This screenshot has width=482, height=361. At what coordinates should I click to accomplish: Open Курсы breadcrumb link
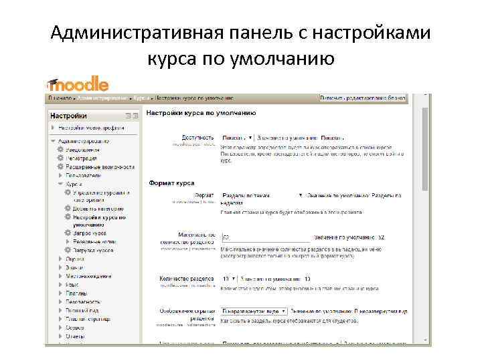[x=141, y=98]
